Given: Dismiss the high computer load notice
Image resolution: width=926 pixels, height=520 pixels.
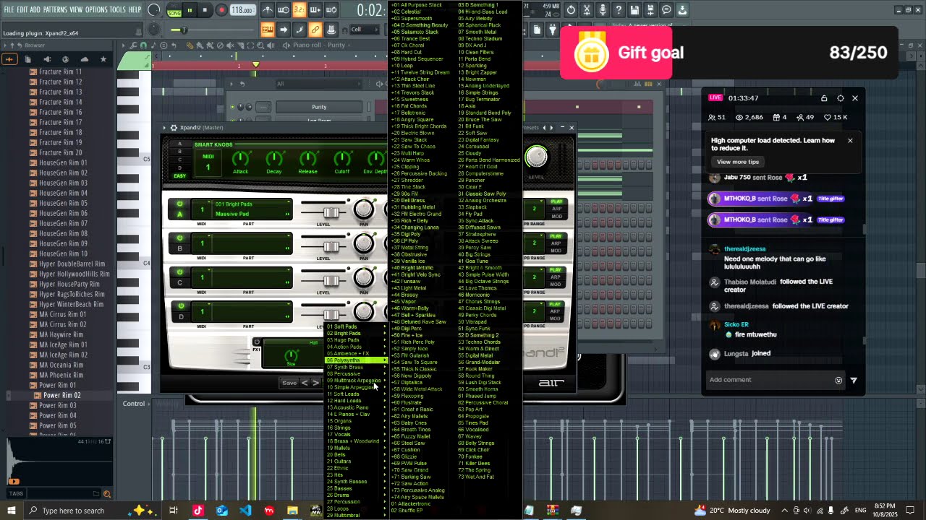Looking at the screenshot, I should [x=850, y=141].
